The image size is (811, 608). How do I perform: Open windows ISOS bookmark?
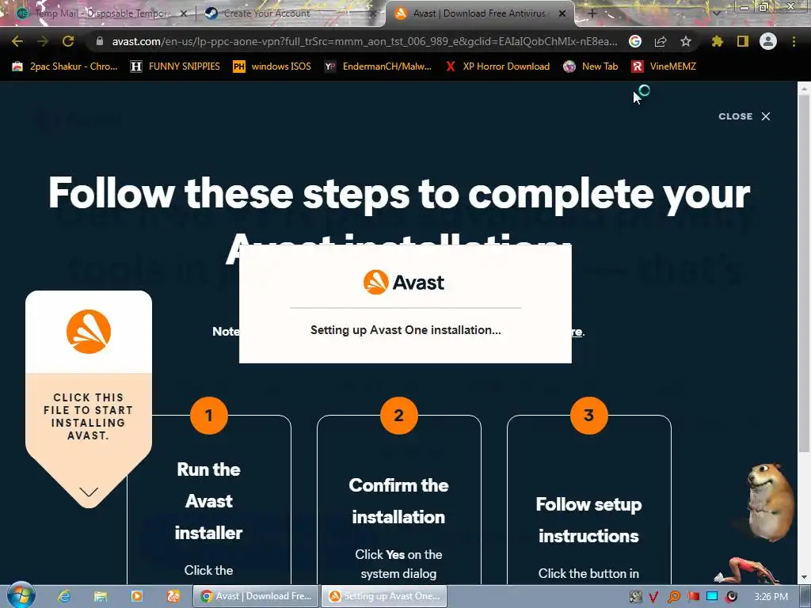coord(272,66)
